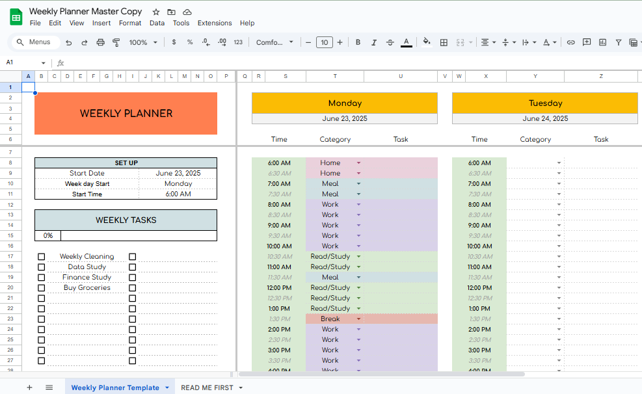Image resolution: width=642 pixels, height=394 pixels.
Task: Activate the paint format tool
Action: [116, 42]
